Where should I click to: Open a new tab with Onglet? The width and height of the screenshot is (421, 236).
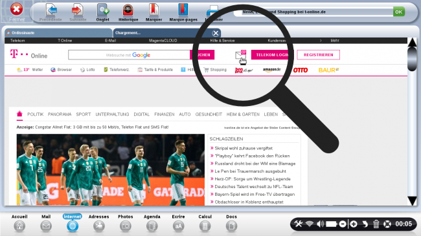[102, 10]
